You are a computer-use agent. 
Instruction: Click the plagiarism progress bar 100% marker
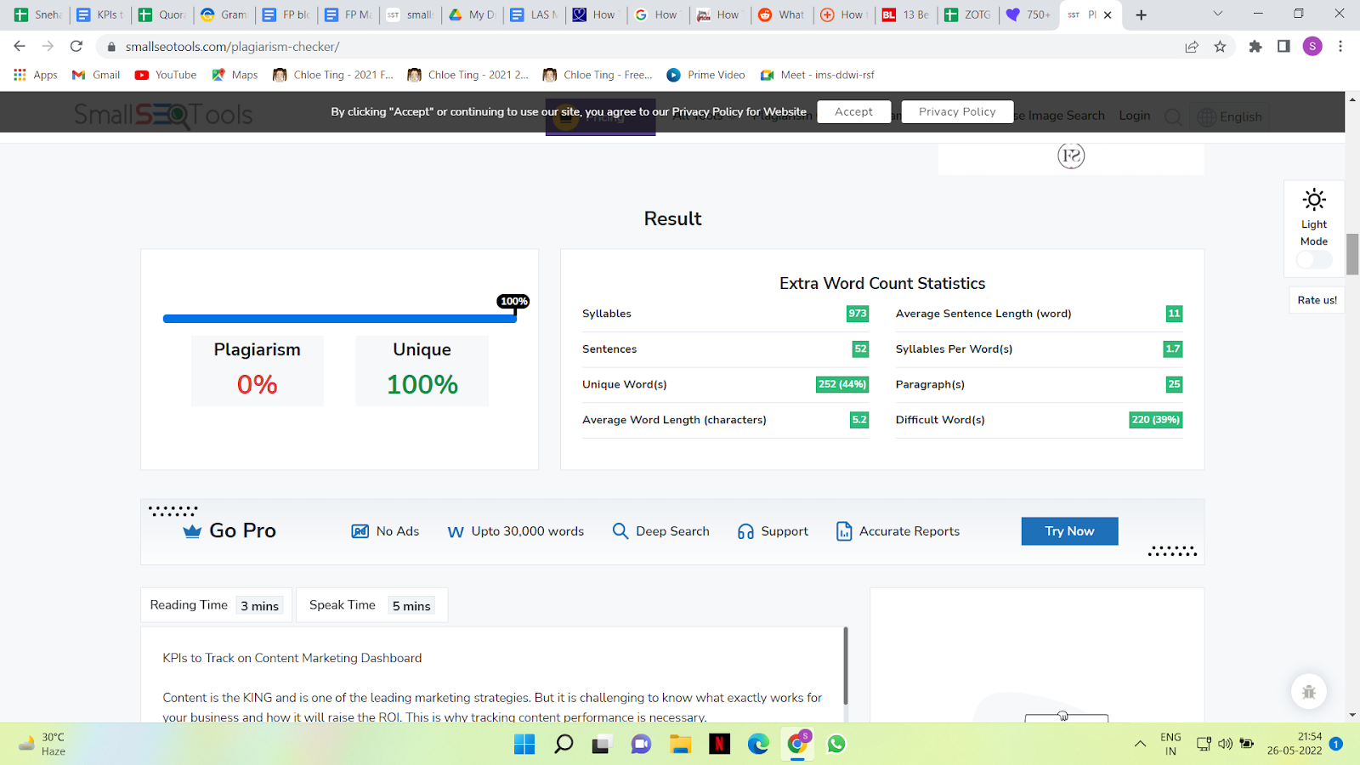click(x=513, y=301)
